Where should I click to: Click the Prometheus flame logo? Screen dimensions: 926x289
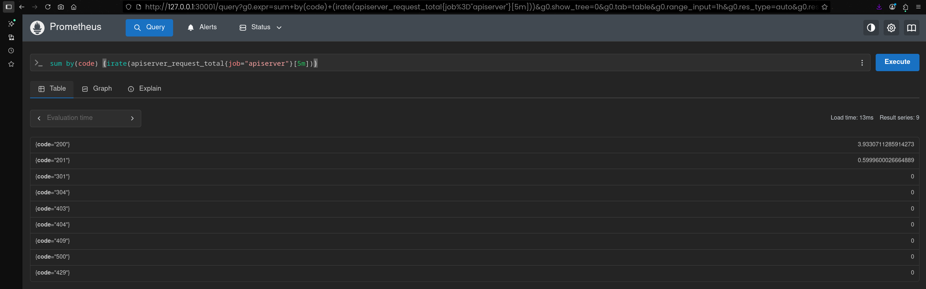37,27
